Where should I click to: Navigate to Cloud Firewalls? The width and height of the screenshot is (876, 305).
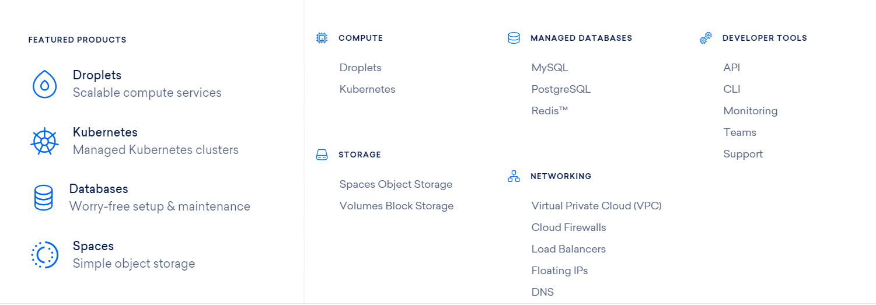[568, 227]
